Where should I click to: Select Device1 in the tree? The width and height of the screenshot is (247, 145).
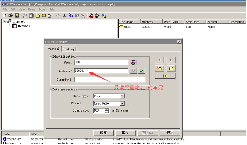(x=24, y=26)
